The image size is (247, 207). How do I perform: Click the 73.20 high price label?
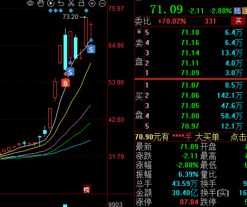[x=70, y=17]
